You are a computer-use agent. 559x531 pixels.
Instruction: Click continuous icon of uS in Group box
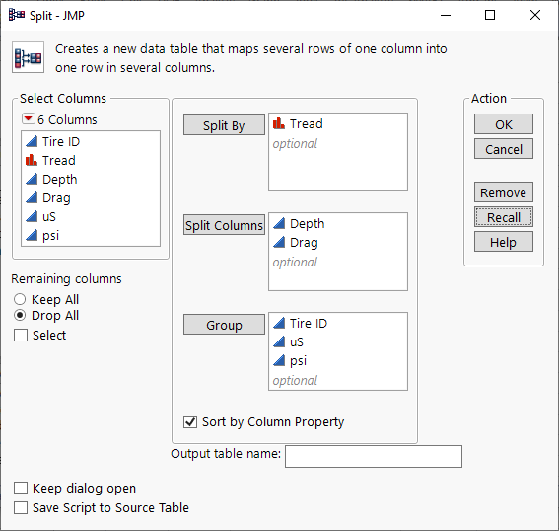pos(279,341)
